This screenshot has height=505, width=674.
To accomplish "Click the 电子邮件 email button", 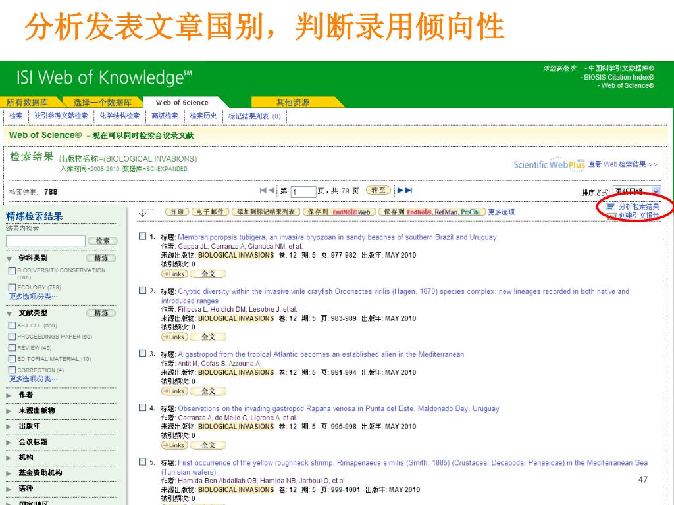I will (210, 212).
